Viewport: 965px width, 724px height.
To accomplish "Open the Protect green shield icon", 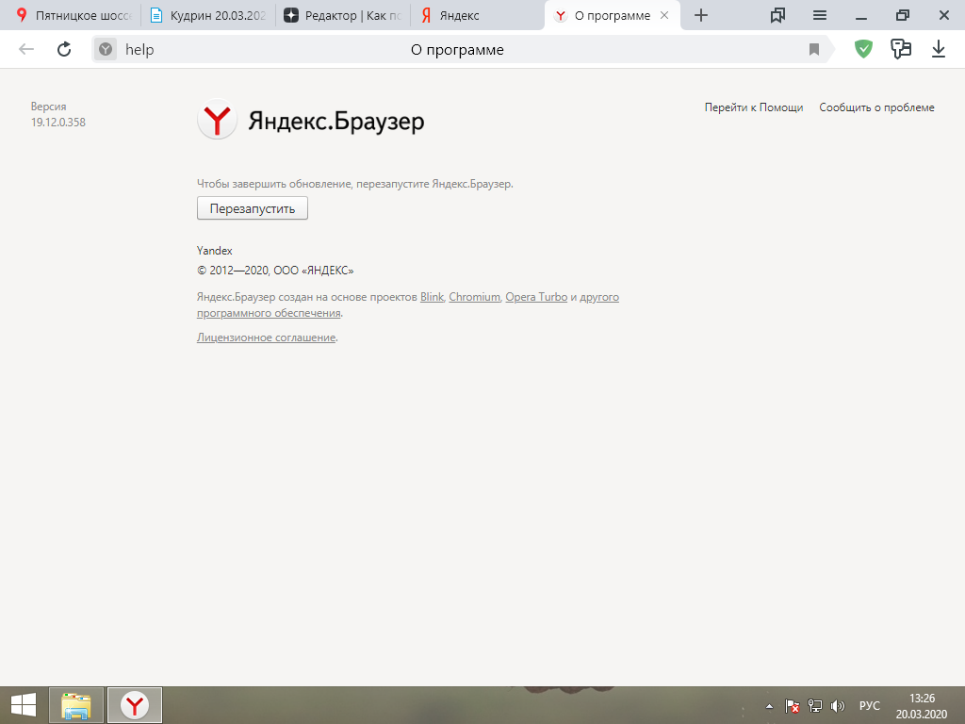I will pos(864,49).
